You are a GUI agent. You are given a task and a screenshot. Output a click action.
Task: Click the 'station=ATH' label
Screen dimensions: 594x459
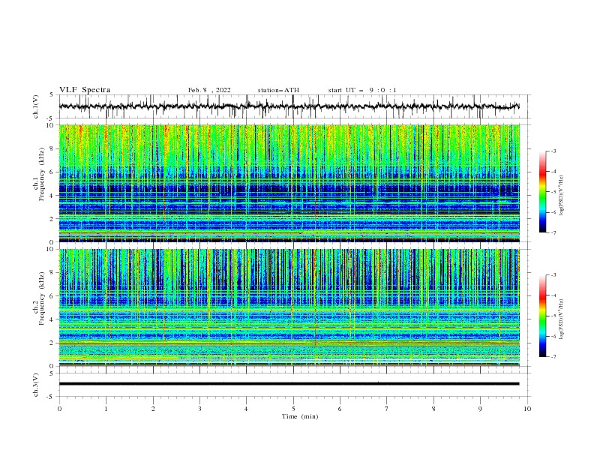pyautogui.click(x=278, y=90)
